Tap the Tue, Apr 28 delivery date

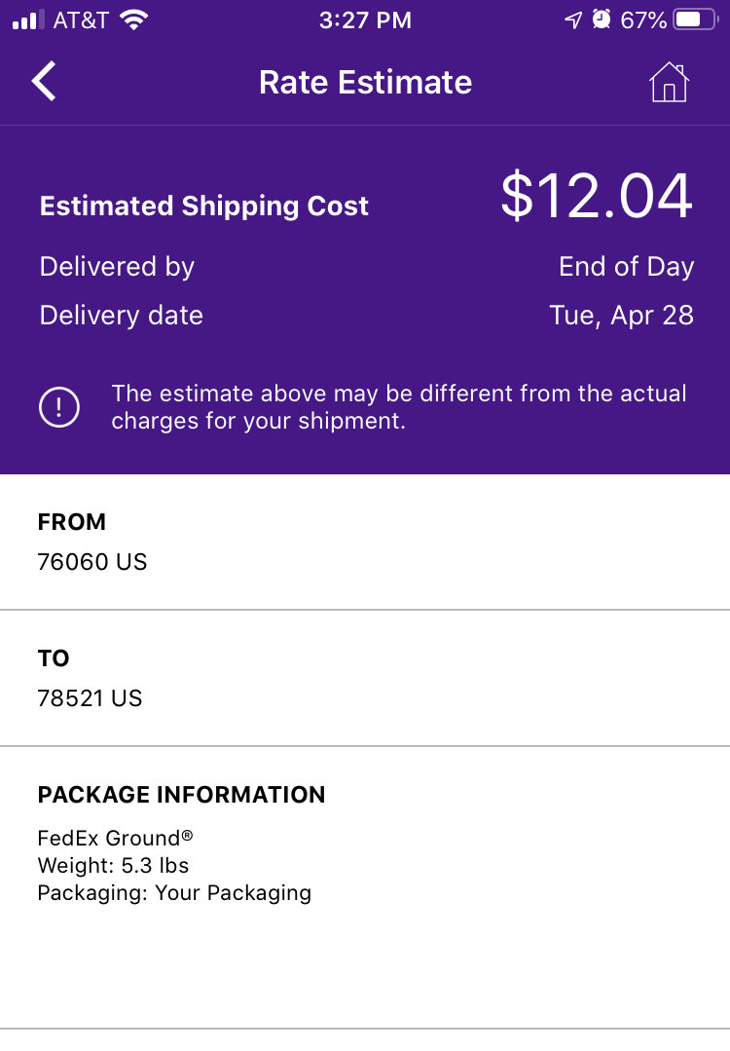pyautogui.click(x=622, y=316)
